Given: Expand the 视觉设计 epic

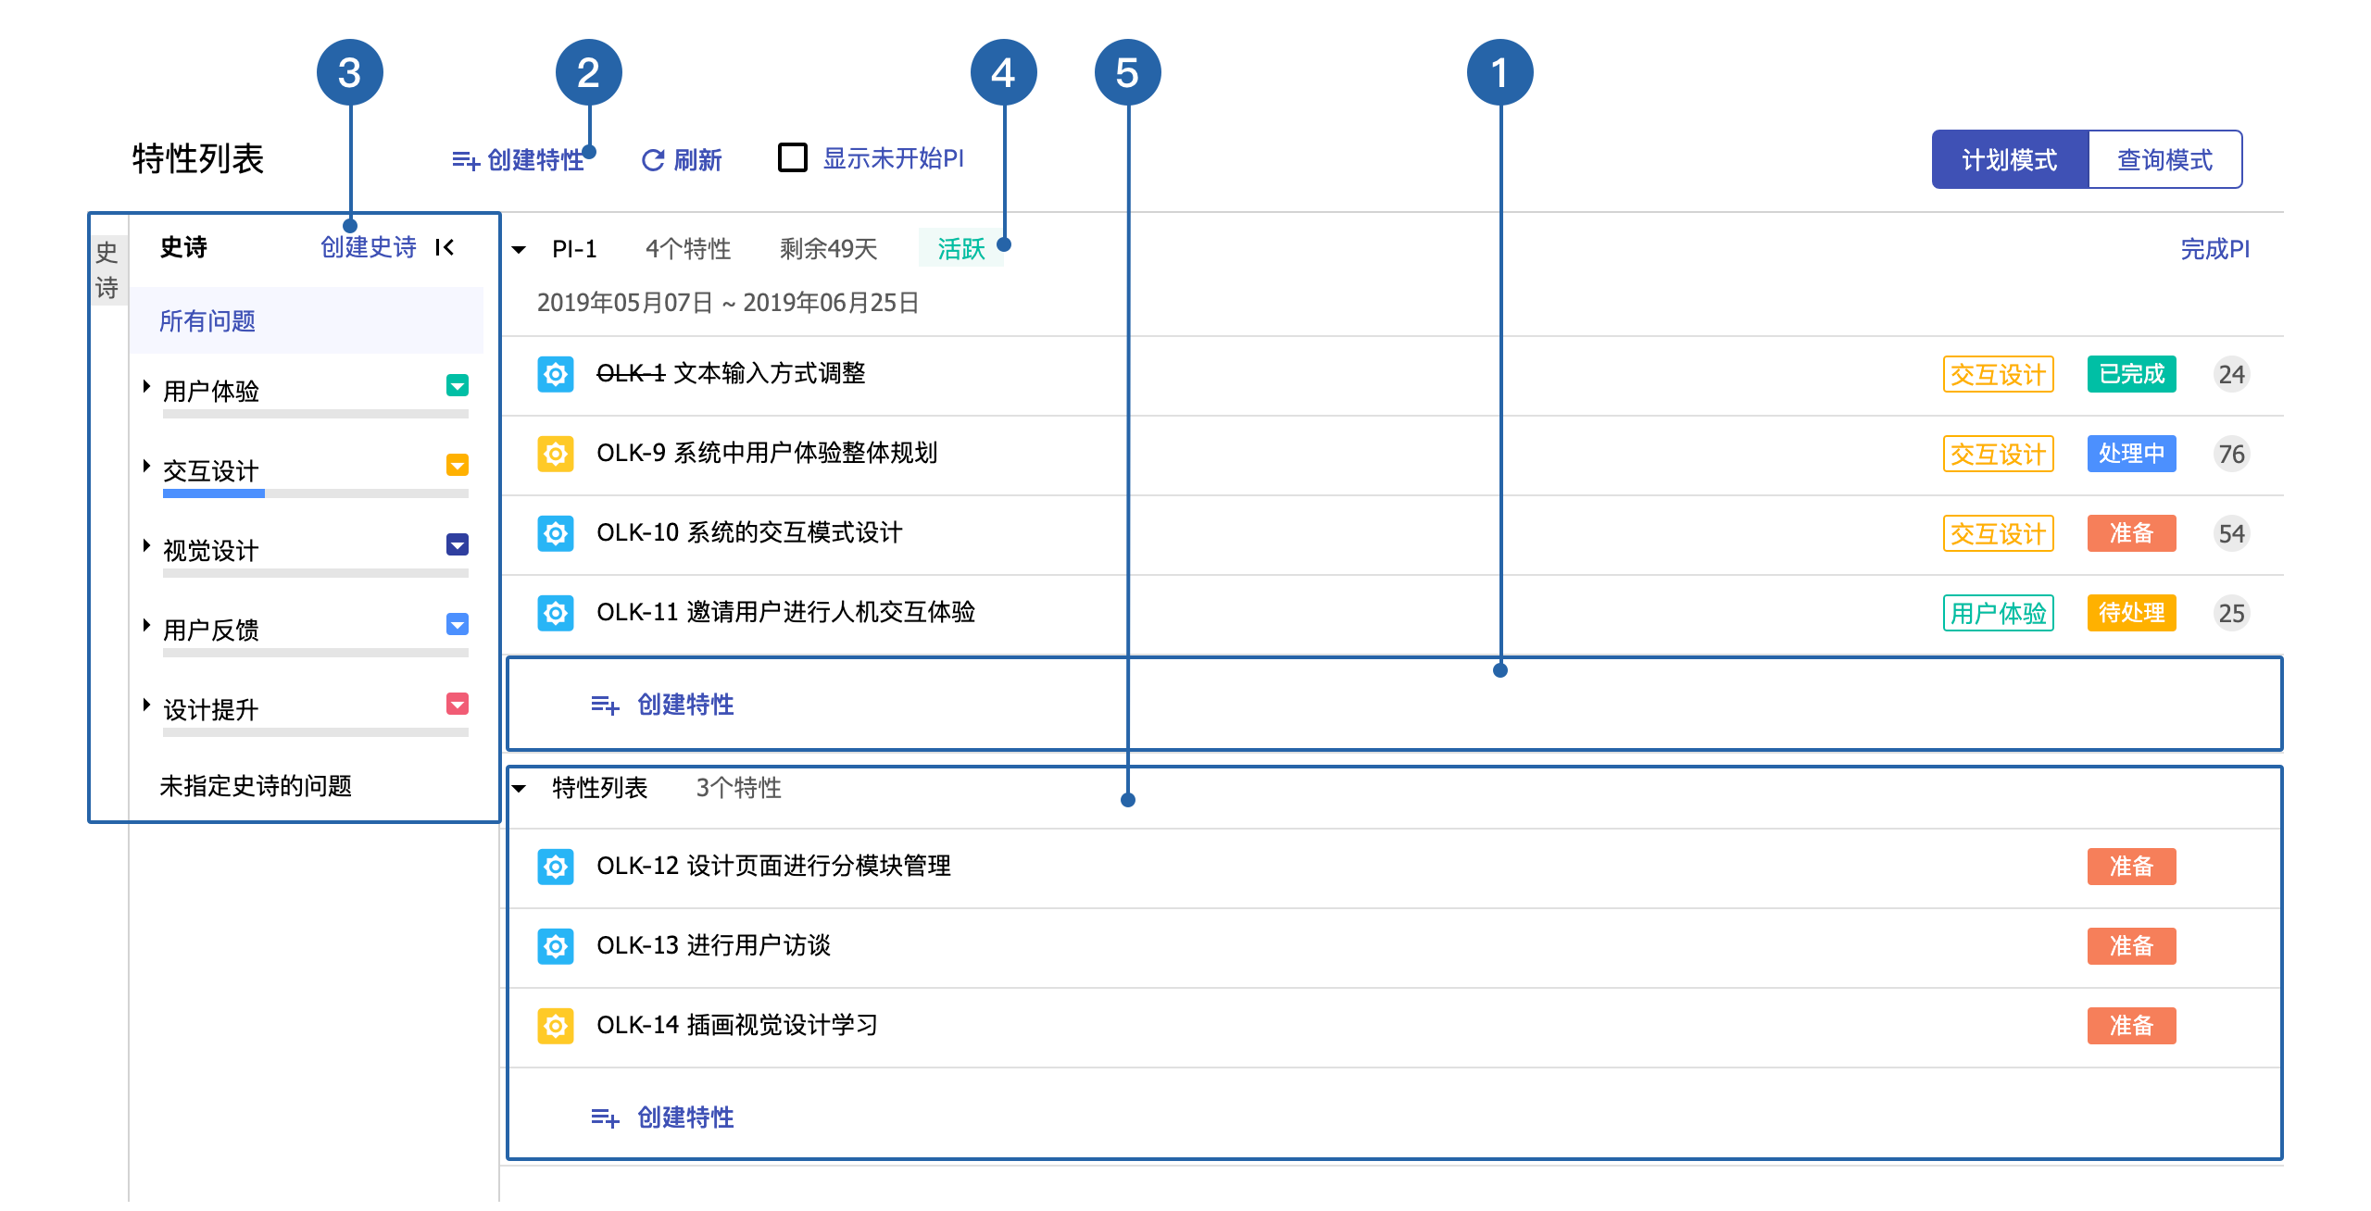Looking at the screenshot, I should (x=146, y=546).
